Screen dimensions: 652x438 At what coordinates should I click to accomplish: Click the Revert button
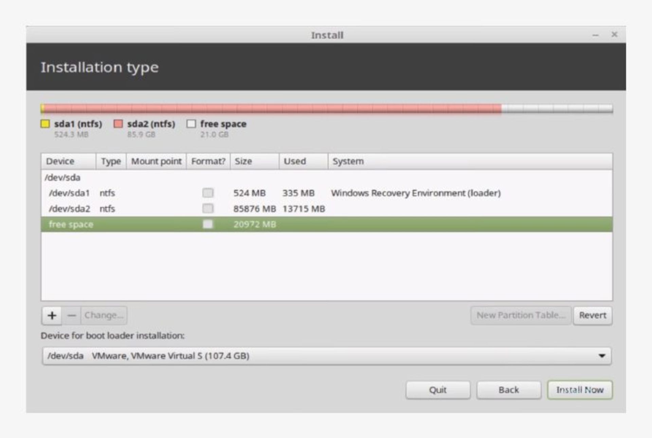pyautogui.click(x=593, y=316)
